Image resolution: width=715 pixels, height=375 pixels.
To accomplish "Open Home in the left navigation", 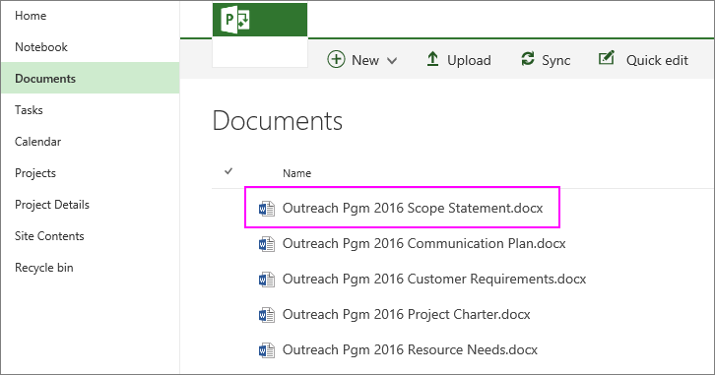I will click(31, 16).
